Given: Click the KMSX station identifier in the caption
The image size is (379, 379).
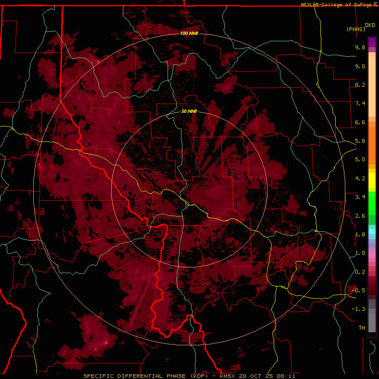Looking at the screenshot, I should coord(228,376).
